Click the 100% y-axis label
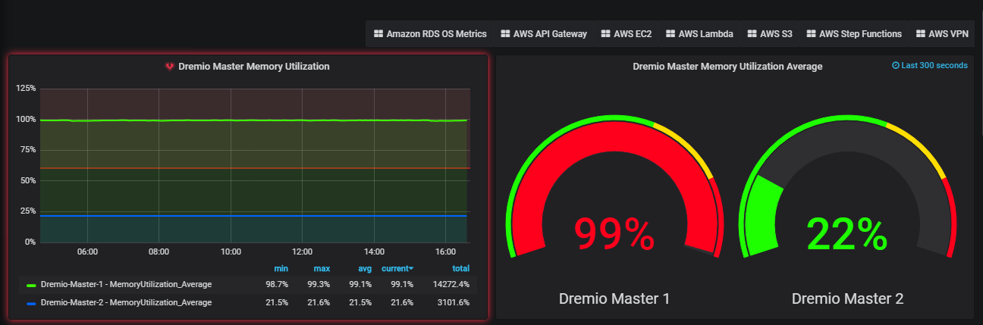Viewport: 983px width, 325px height. tap(26, 119)
